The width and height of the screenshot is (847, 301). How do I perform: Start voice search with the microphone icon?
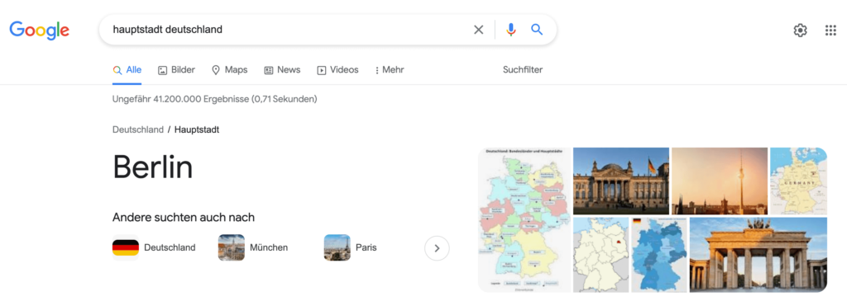511,30
